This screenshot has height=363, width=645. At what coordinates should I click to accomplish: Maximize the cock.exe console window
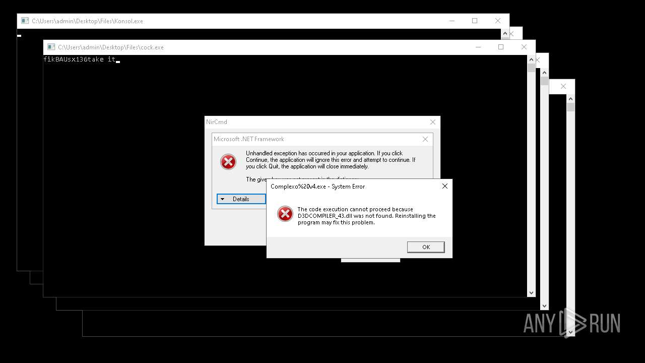pos(501,47)
